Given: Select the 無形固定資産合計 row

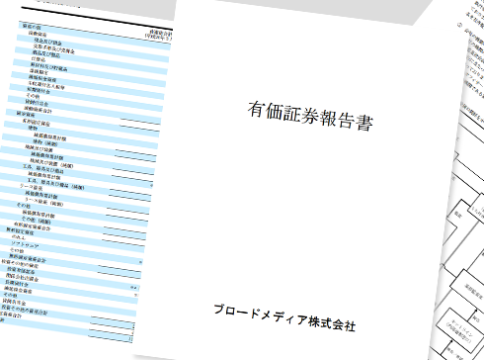Looking at the screenshot, I should pos(28,258).
